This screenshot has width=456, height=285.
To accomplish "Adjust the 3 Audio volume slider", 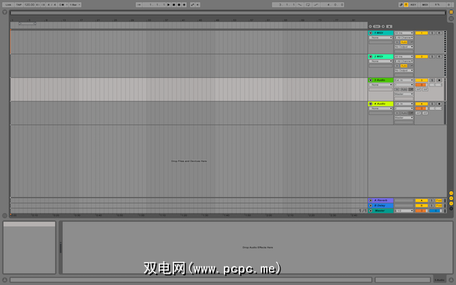I will click(421, 85).
